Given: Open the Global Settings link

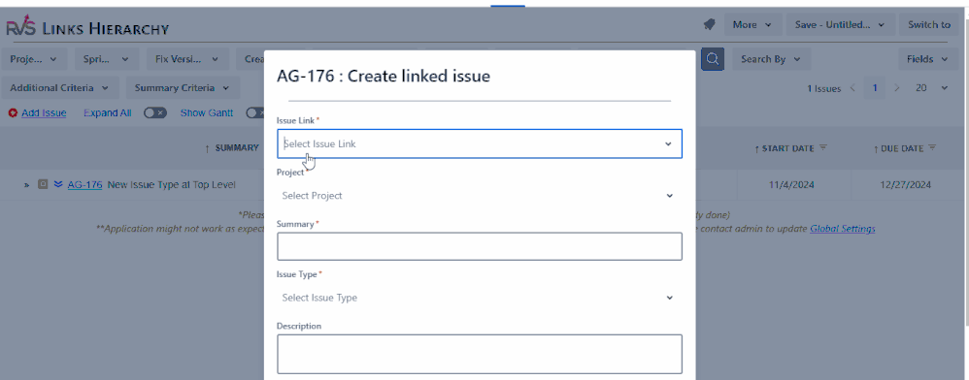Looking at the screenshot, I should coord(843,229).
